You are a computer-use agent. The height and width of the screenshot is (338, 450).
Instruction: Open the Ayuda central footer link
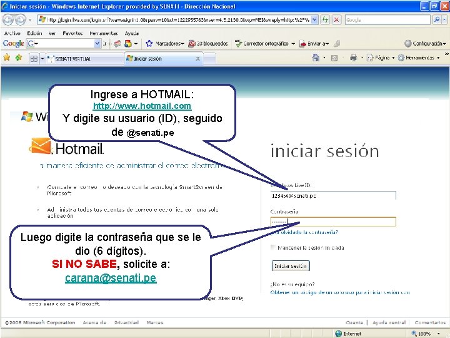point(389,322)
